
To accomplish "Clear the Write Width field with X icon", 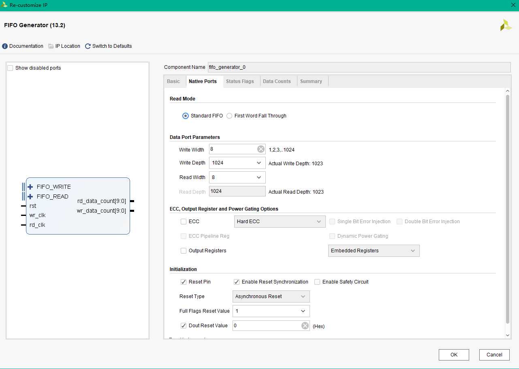I will [261, 149].
